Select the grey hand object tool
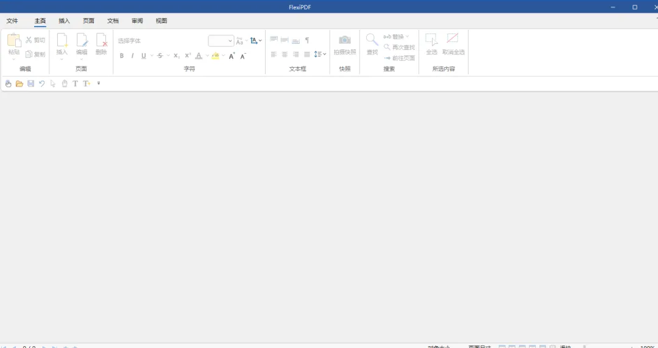The height and width of the screenshot is (348, 658). (64, 83)
